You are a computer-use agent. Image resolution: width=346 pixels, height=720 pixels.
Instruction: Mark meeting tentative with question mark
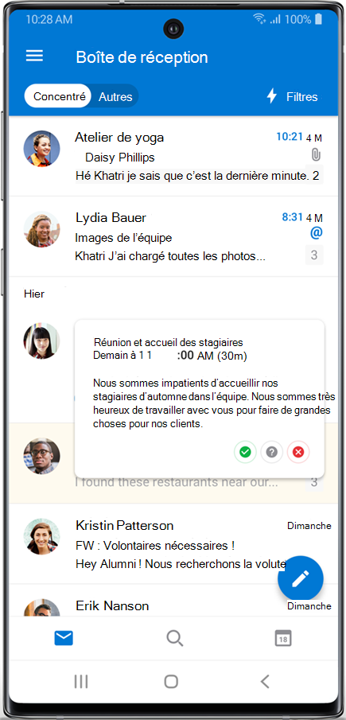click(272, 453)
